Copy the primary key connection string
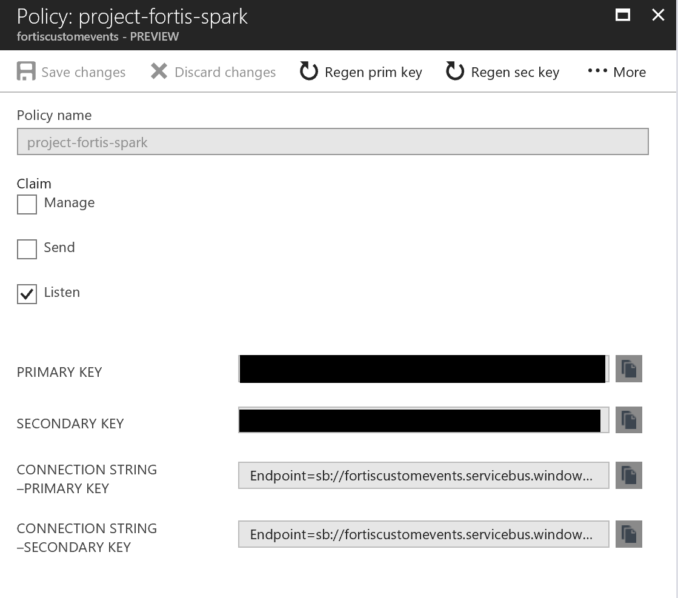This screenshot has height=598, width=678. tap(629, 475)
